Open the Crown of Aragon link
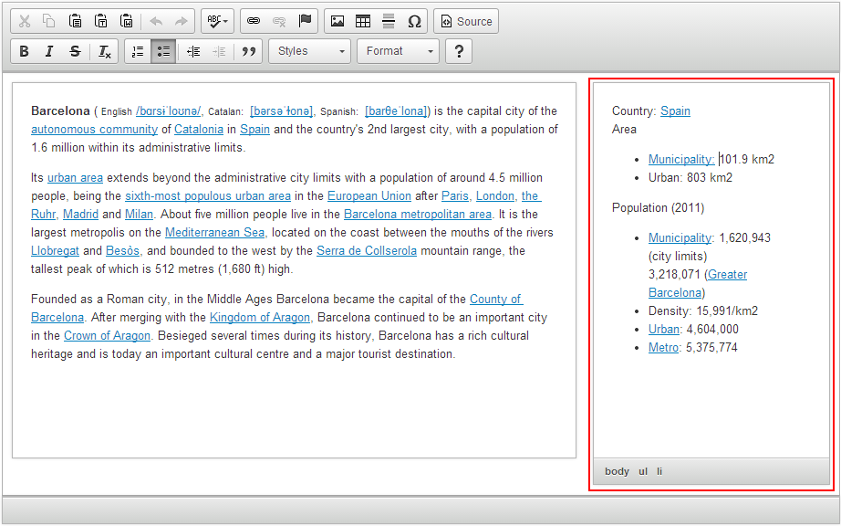The image size is (841, 526). tap(108, 335)
